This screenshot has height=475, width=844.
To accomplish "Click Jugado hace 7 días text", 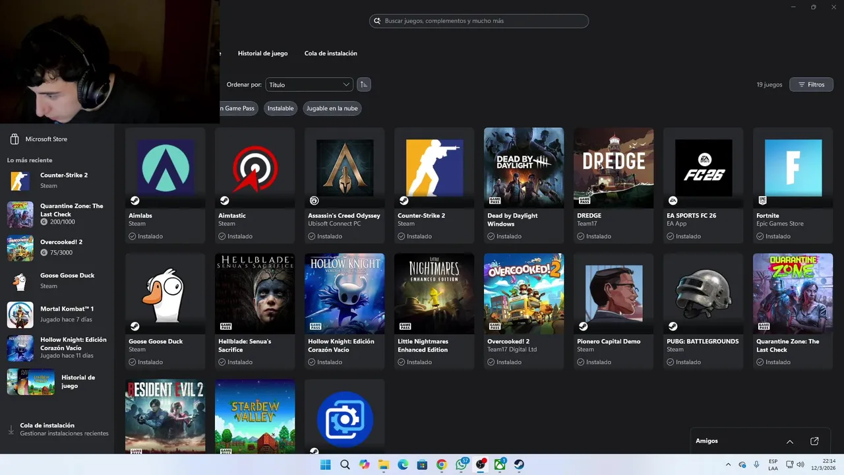I will click(x=66, y=319).
